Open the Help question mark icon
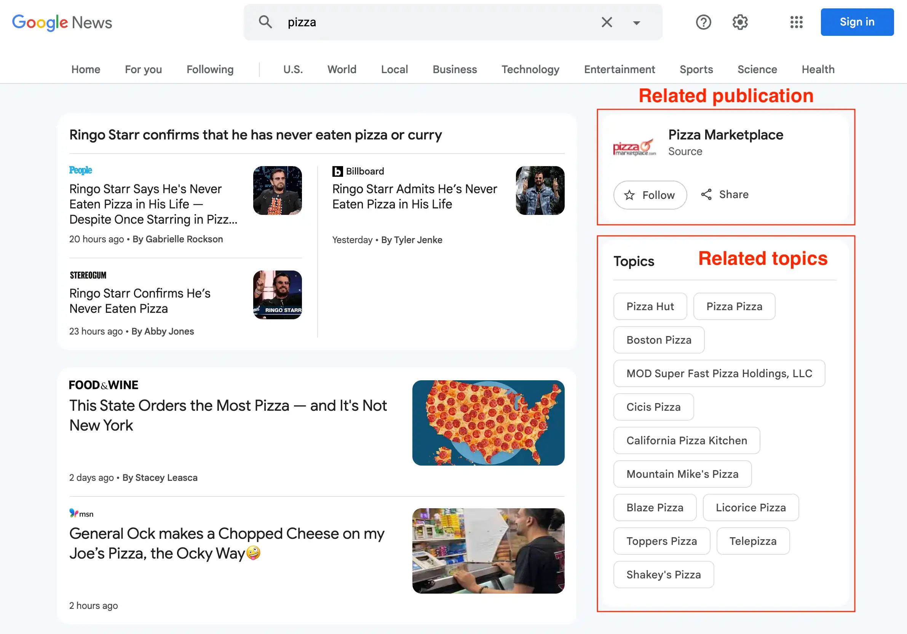907x634 pixels. tap(703, 22)
